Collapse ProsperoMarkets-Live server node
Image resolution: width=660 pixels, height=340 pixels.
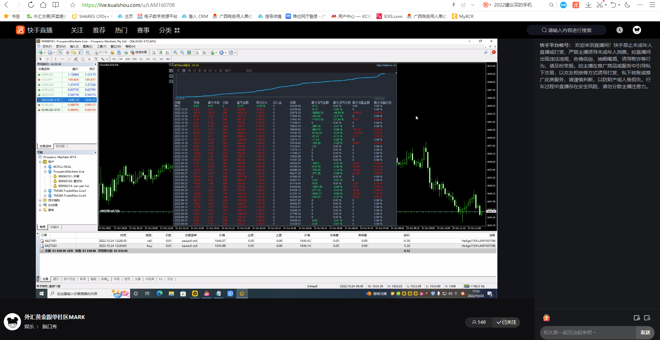click(45, 172)
